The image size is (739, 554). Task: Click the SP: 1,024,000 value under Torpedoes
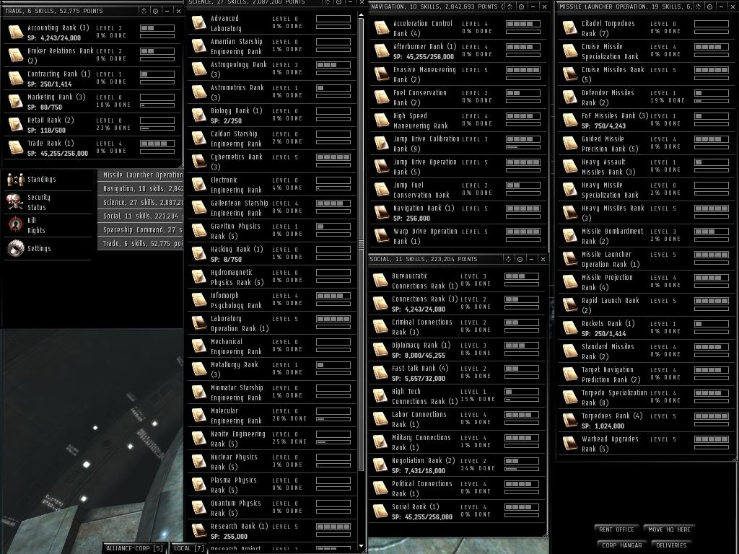pos(603,426)
